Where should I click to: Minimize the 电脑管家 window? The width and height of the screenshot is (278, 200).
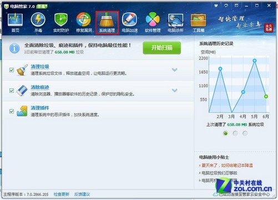tap(246, 6)
